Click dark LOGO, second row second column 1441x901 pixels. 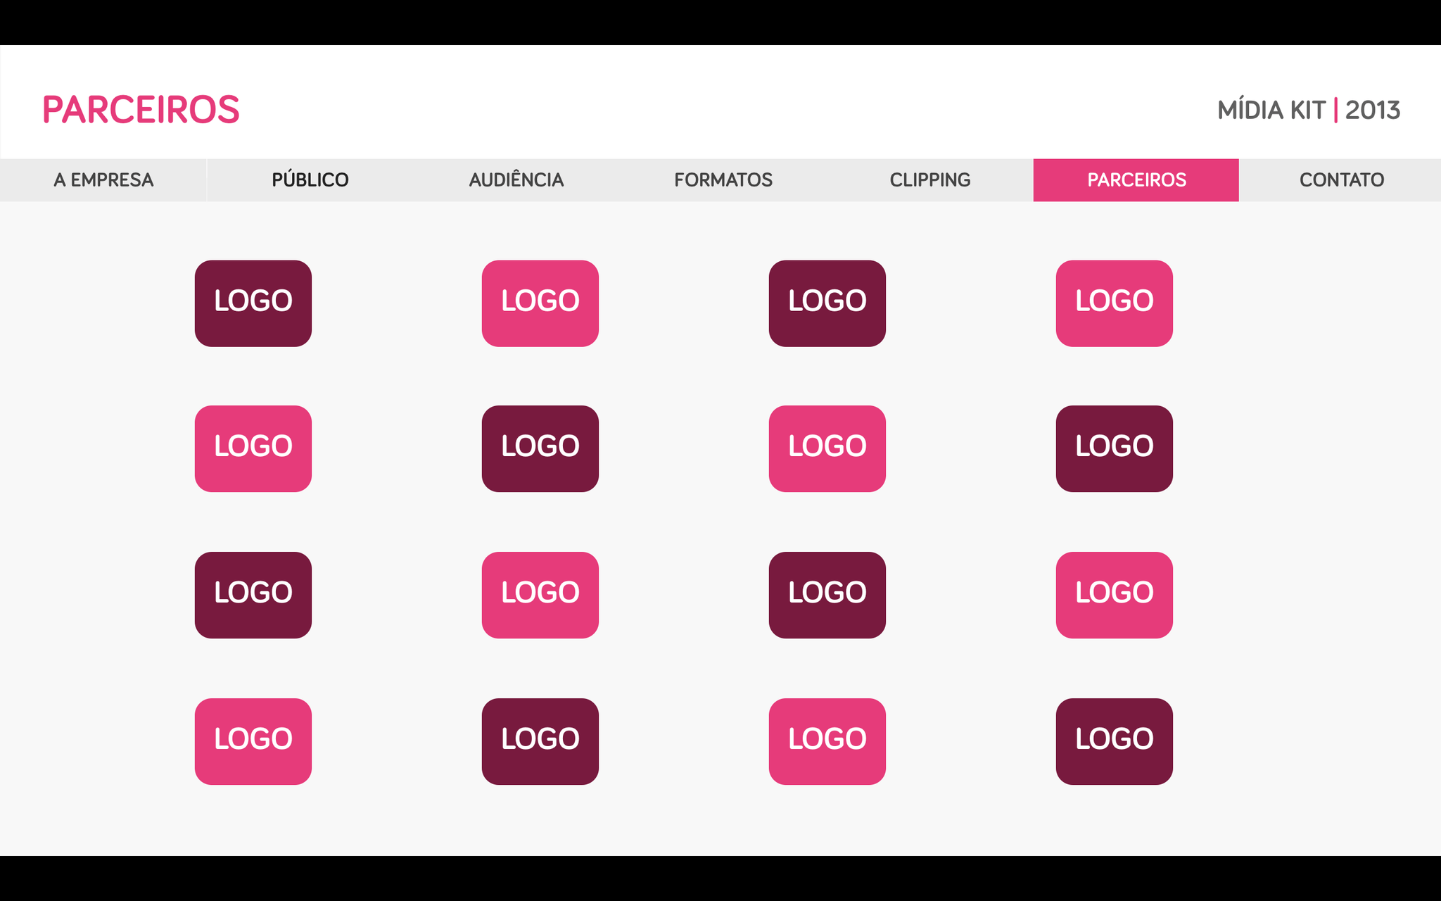click(540, 448)
